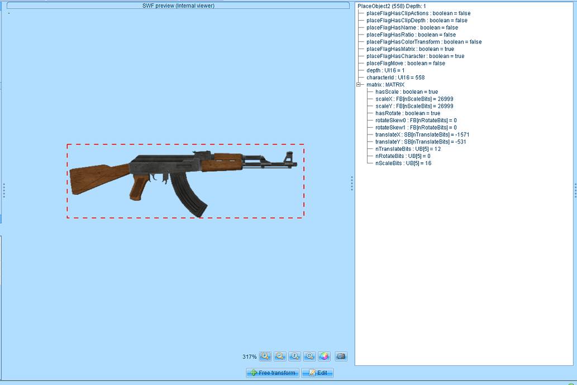Take a snapshot with the camera icon
This screenshot has width=577, height=385.
[341, 357]
